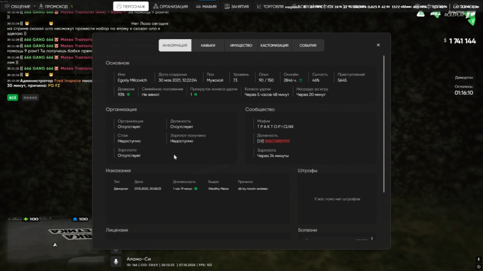Click the green help icon beside Онлайн hours
This screenshot has height=271, width=483.
point(301,80)
